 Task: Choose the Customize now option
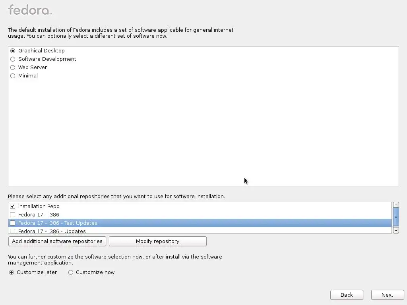[x=71, y=272]
